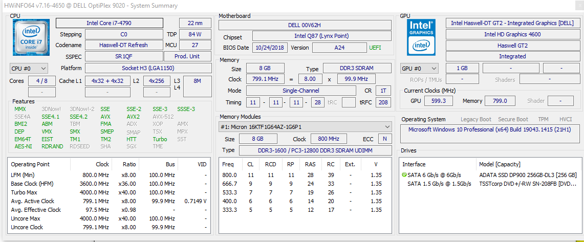The height and width of the screenshot is (242, 584).
Task: Click the Turbo feature flag
Action: (x=160, y=139)
